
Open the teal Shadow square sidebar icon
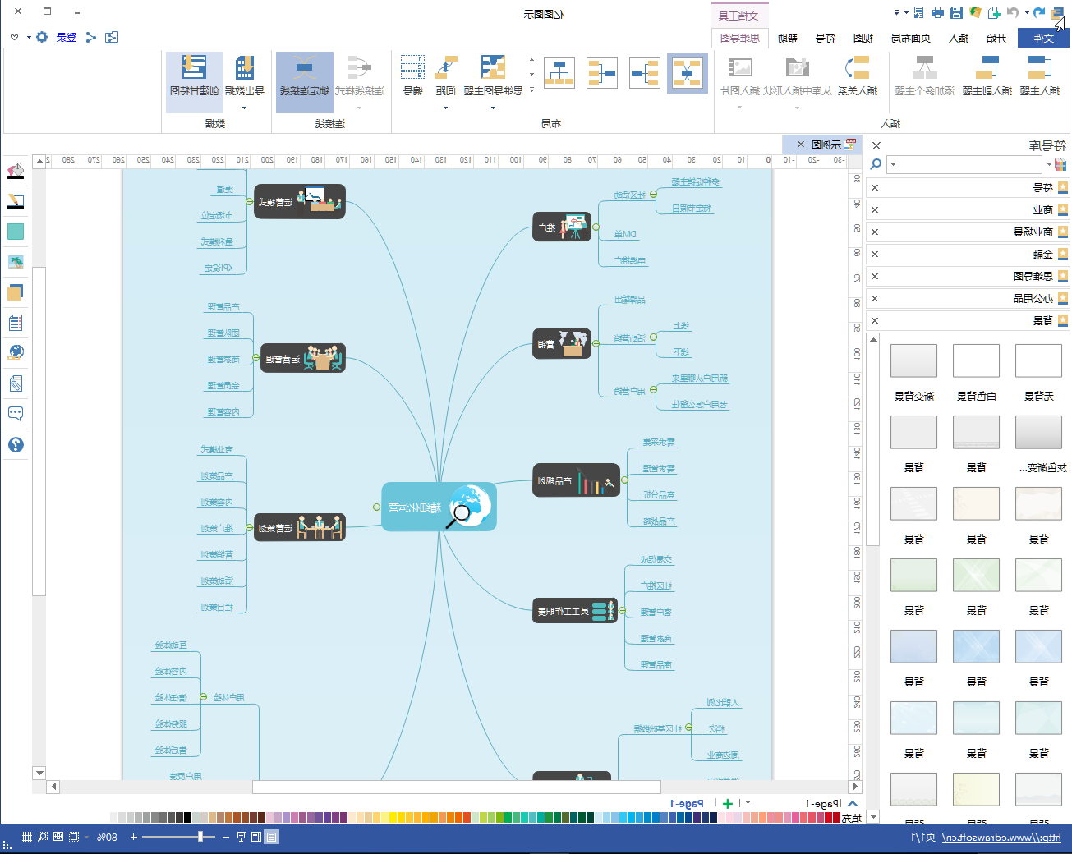tap(16, 232)
